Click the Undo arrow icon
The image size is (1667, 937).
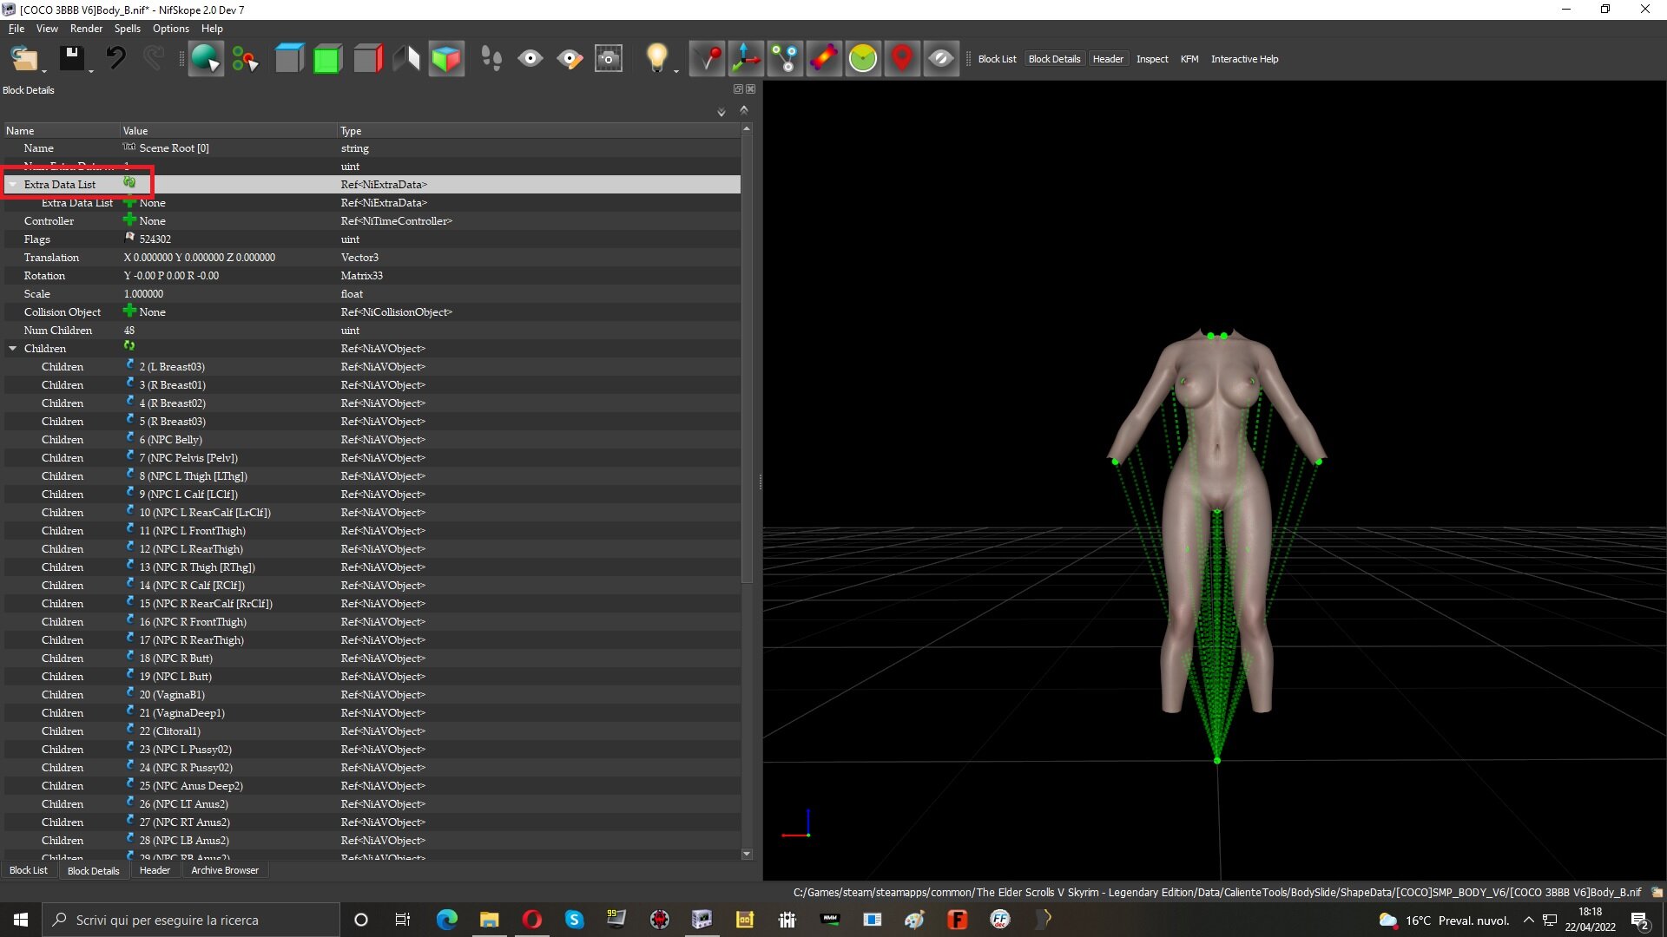[x=115, y=59]
